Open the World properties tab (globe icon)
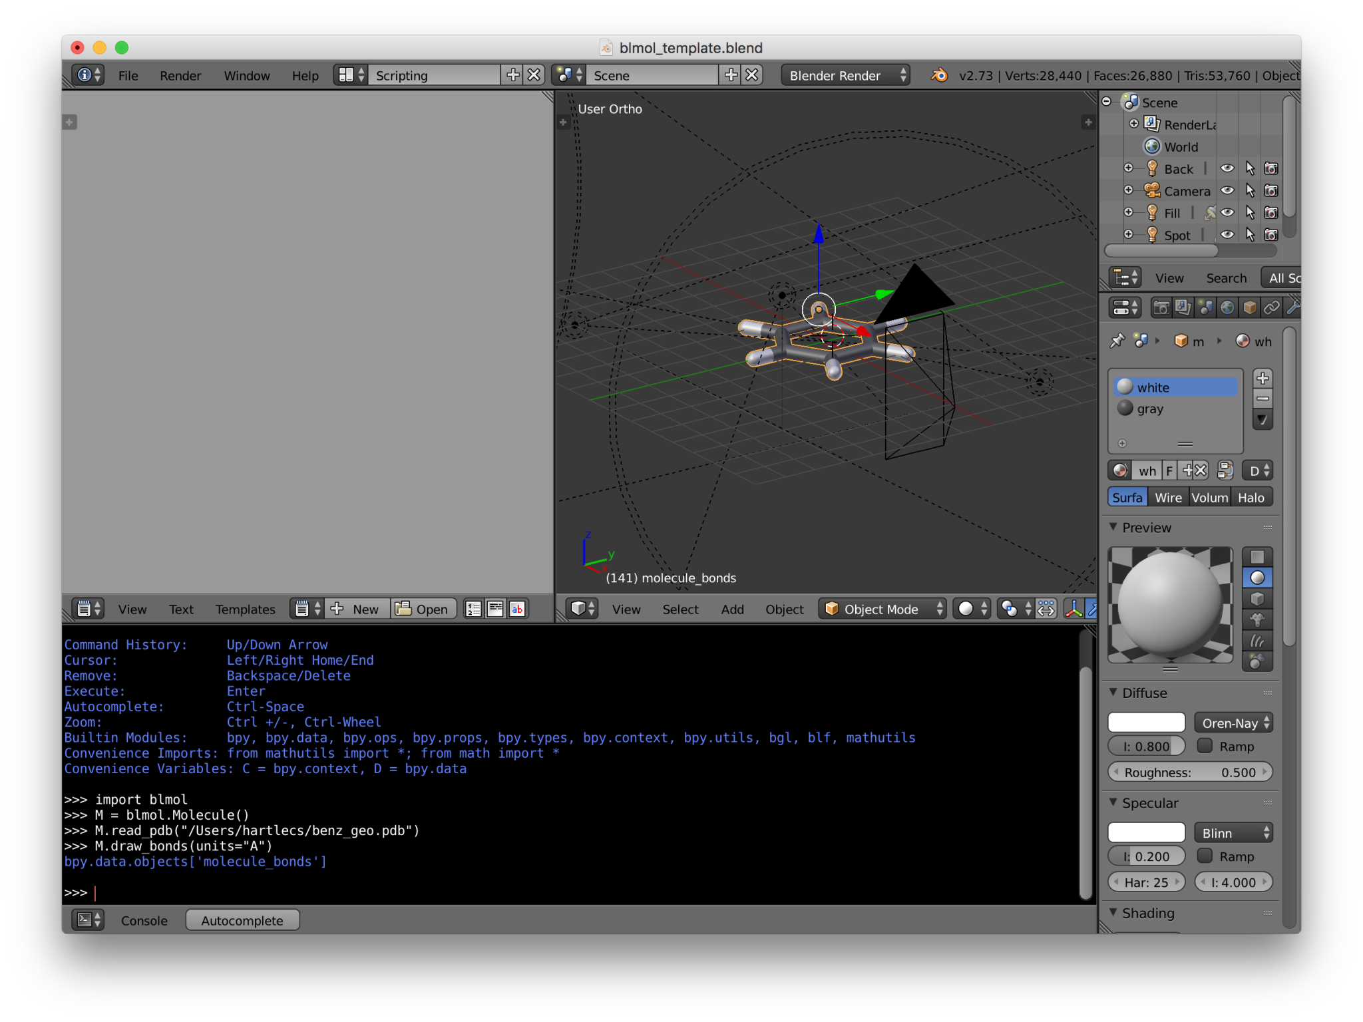1363x1022 pixels. tap(1228, 307)
